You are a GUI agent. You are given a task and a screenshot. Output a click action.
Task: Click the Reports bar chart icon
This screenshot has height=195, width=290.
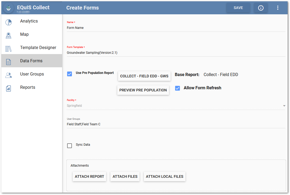click(9, 87)
